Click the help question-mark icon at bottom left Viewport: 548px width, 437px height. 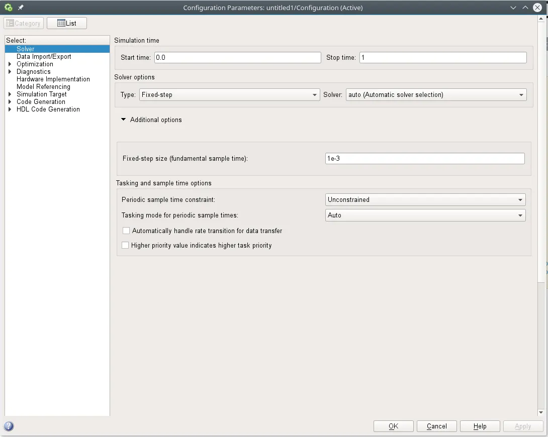click(x=9, y=426)
